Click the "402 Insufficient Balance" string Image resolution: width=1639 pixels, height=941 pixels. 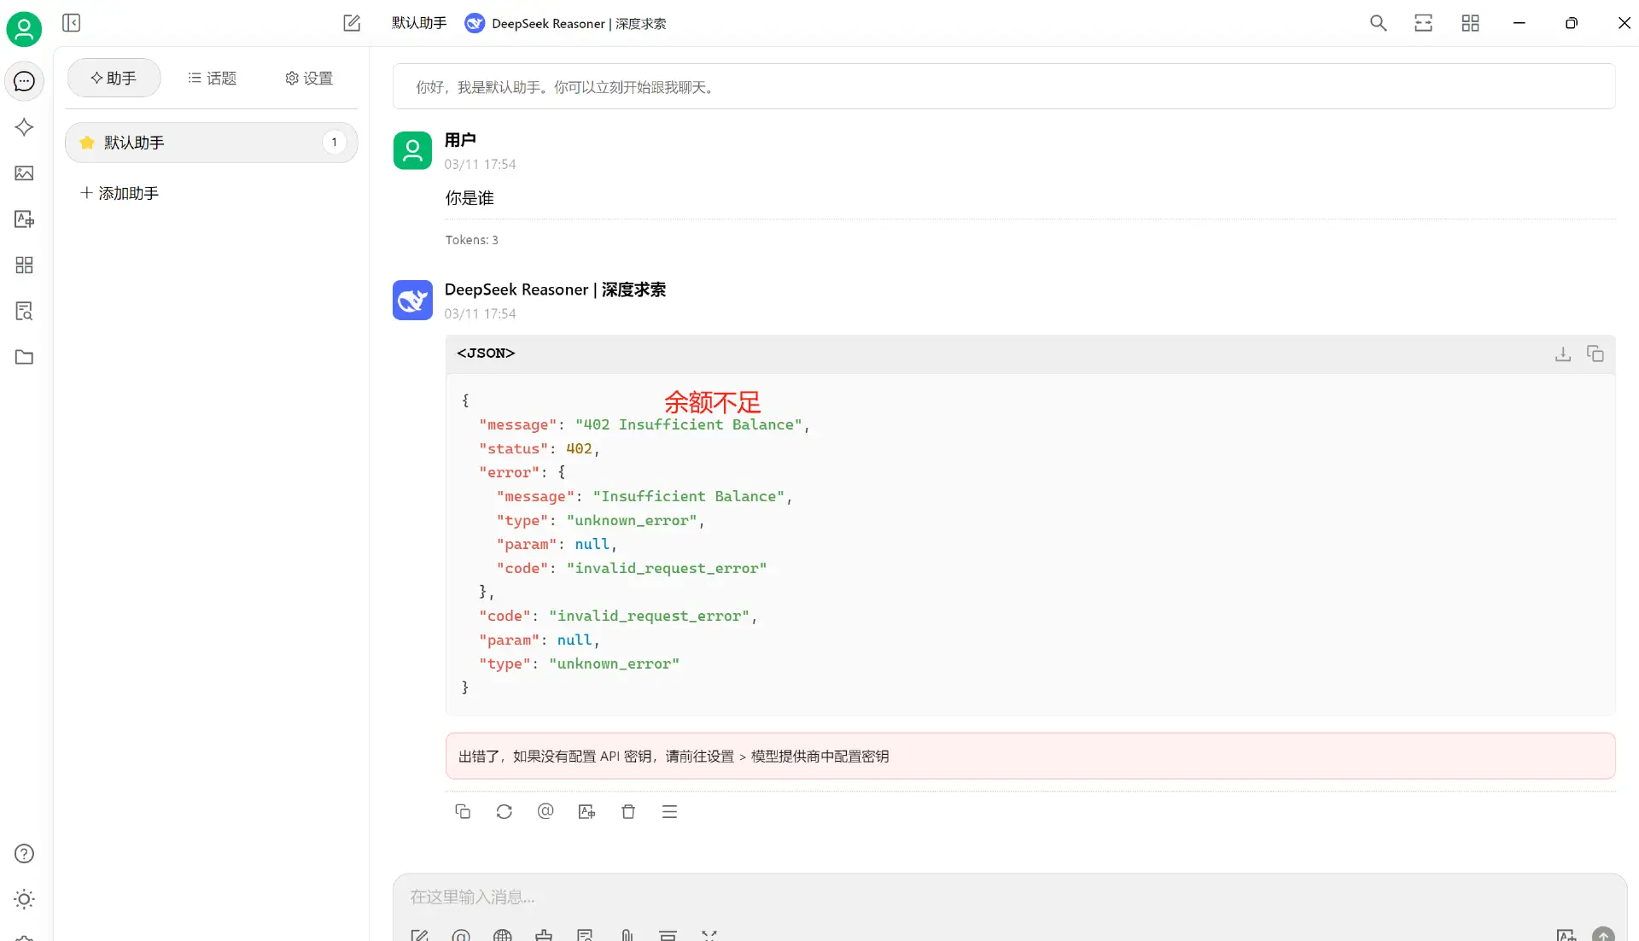[688, 424]
